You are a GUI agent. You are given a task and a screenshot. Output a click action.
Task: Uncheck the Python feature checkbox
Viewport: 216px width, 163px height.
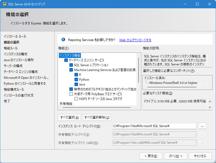click(76, 80)
